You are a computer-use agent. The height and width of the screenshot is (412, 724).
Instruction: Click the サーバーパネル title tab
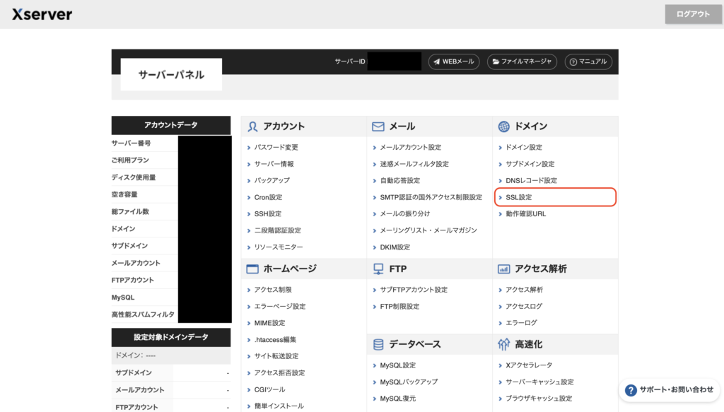click(171, 75)
